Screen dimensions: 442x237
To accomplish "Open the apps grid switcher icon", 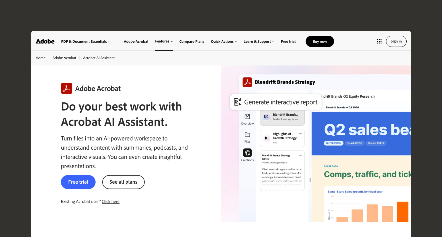I will pyautogui.click(x=379, y=41).
